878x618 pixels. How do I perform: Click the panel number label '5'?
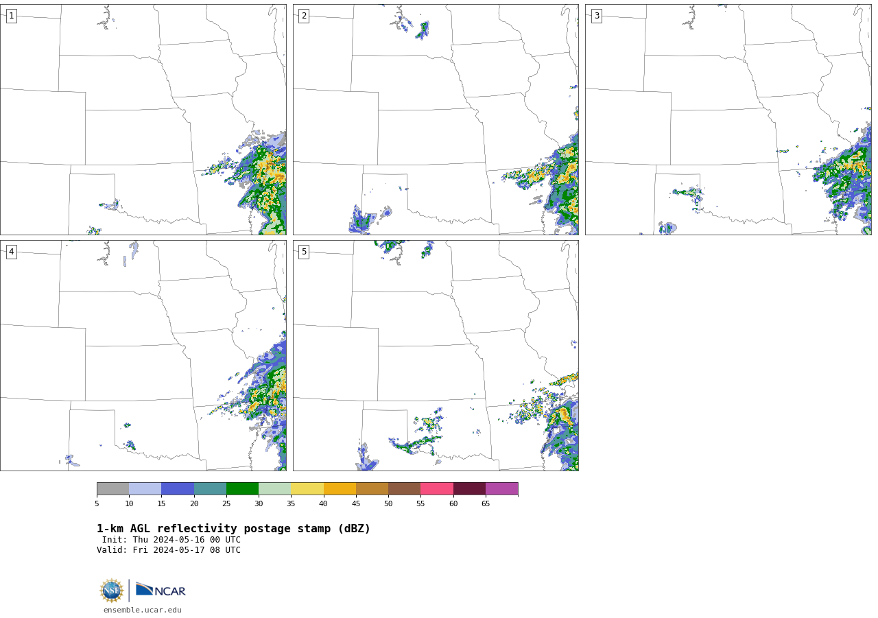tap(304, 252)
